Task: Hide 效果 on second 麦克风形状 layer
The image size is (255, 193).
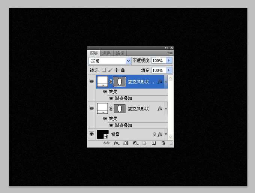Action: click(x=105, y=119)
